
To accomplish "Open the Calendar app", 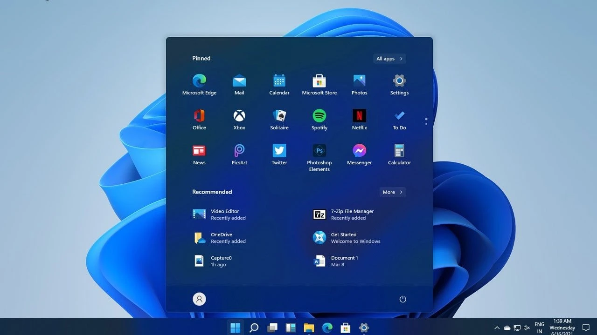I will point(279,81).
